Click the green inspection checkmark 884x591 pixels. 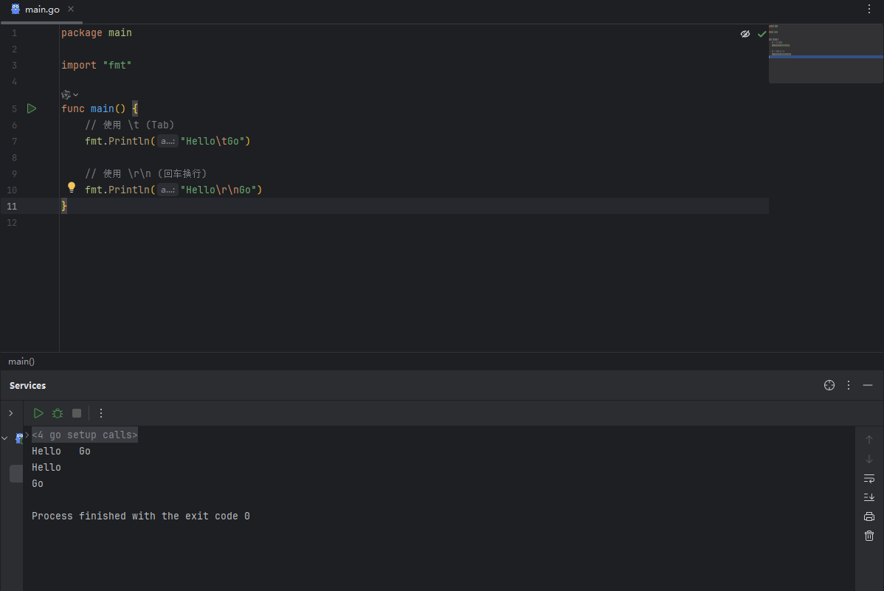762,34
